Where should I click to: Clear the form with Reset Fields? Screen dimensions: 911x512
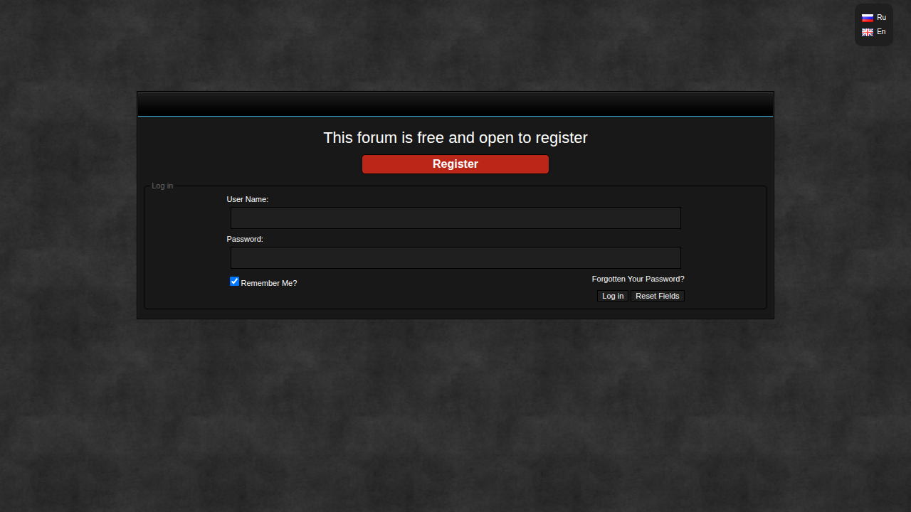coord(657,296)
